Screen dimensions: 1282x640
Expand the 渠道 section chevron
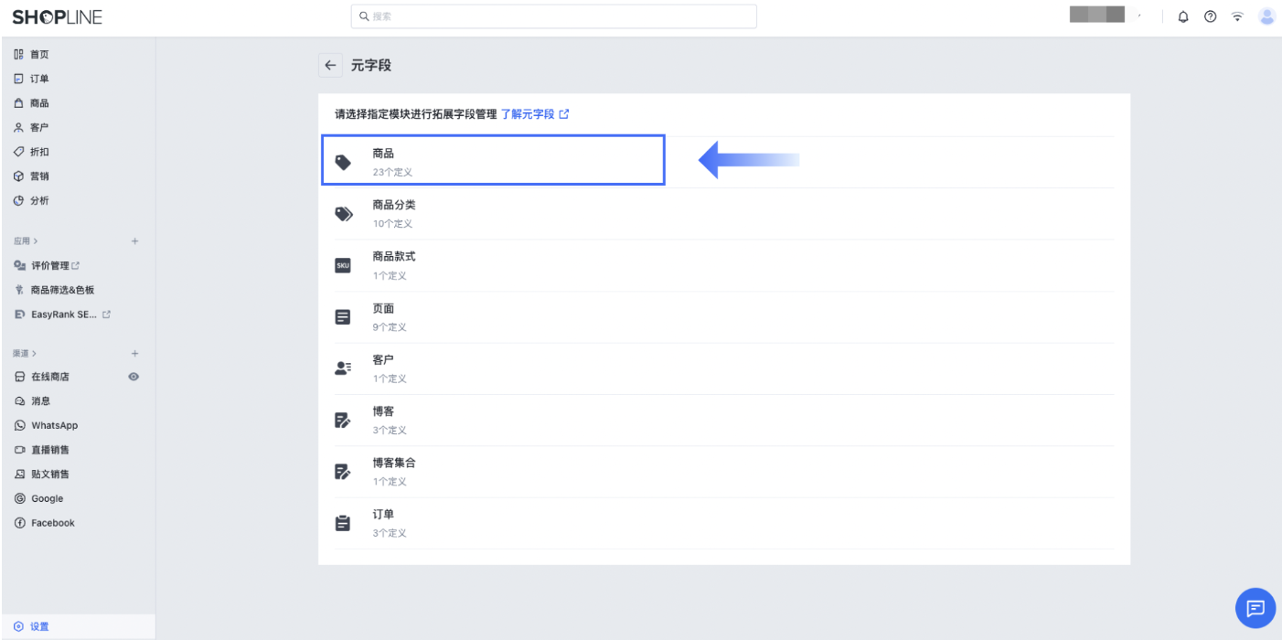tap(34, 353)
